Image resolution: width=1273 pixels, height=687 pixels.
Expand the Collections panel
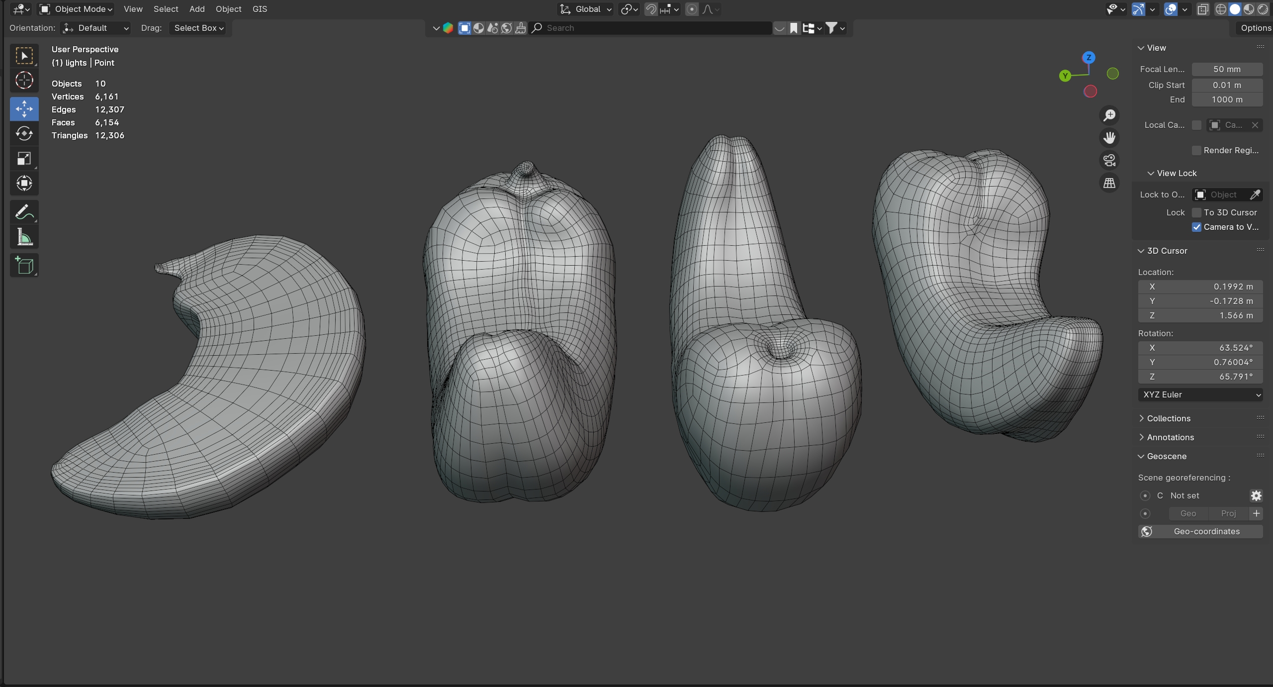click(1168, 418)
